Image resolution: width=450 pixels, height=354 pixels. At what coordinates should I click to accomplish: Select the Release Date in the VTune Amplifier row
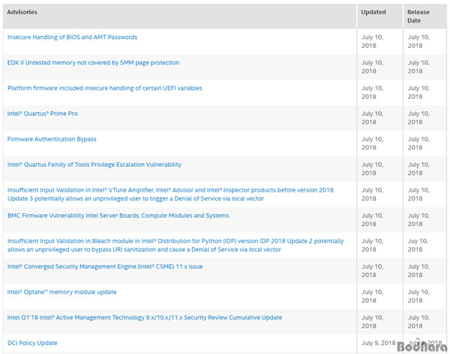419,194
